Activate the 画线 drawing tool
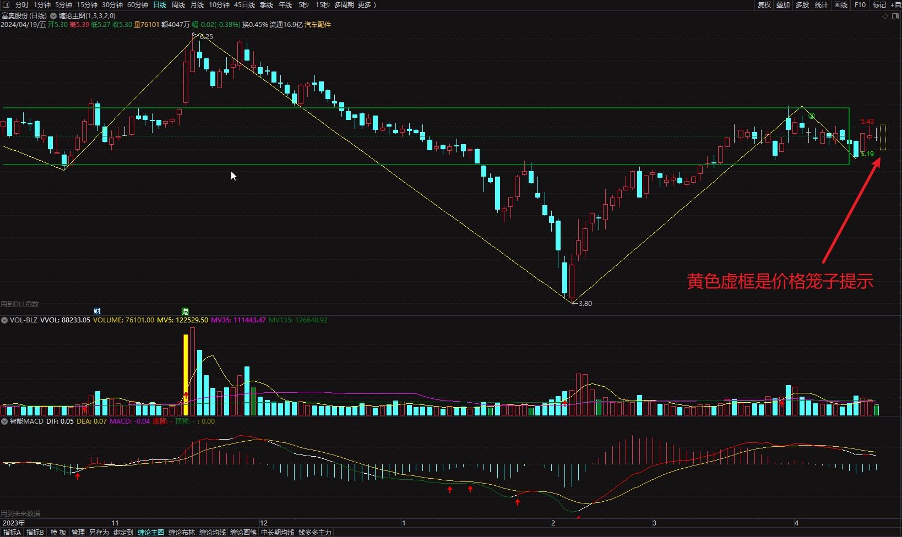Viewport: 902px width, 537px height. tap(841, 4)
